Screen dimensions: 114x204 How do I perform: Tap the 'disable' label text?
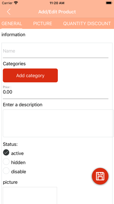pos(19,171)
